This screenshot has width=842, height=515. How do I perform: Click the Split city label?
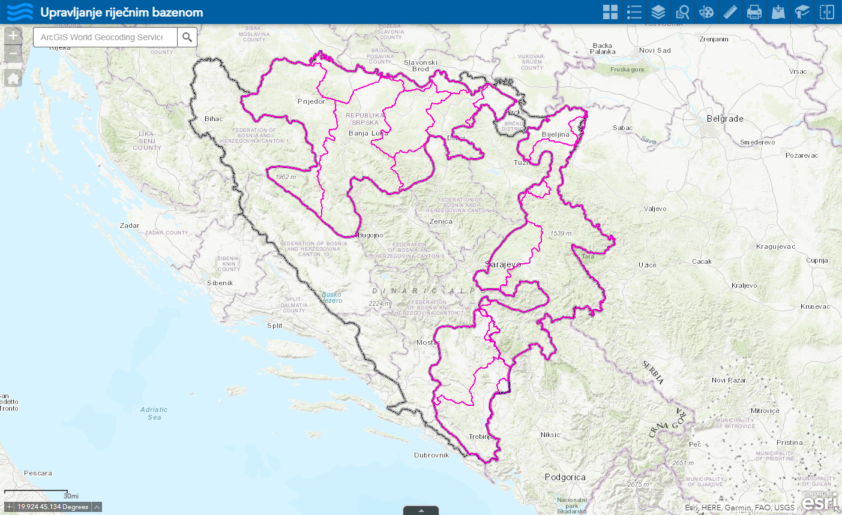click(275, 326)
